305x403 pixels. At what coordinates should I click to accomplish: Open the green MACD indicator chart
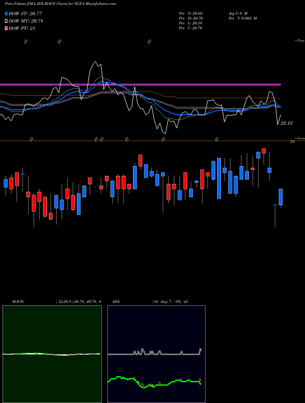[x=52, y=354]
